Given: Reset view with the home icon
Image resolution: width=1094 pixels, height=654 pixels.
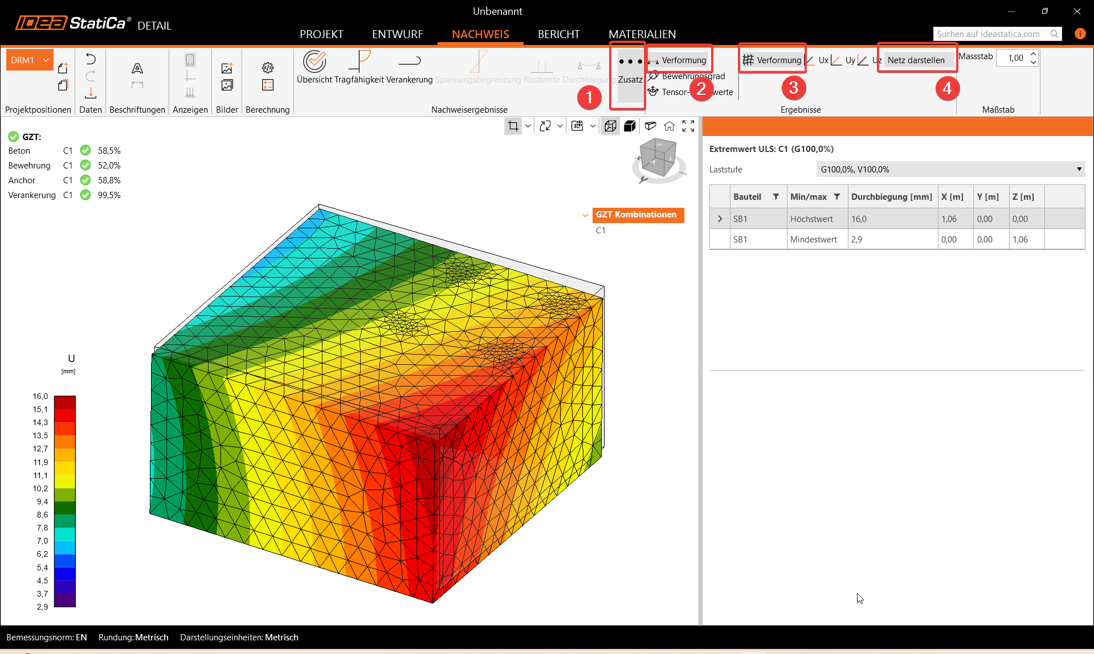Looking at the screenshot, I should coord(670,126).
